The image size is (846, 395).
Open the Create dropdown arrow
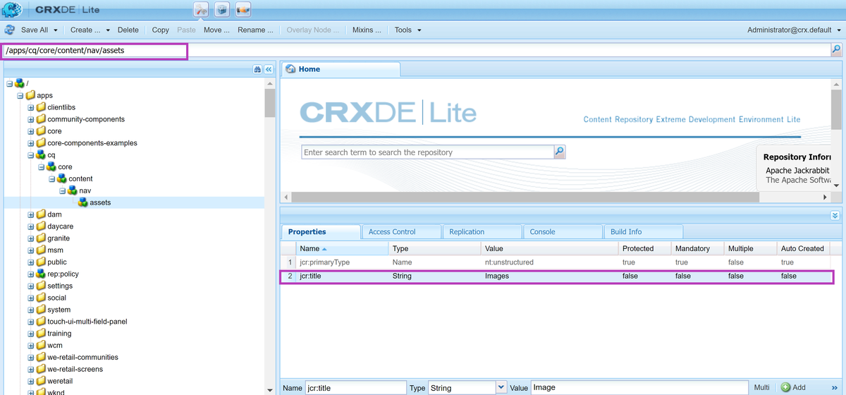click(106, 30)
